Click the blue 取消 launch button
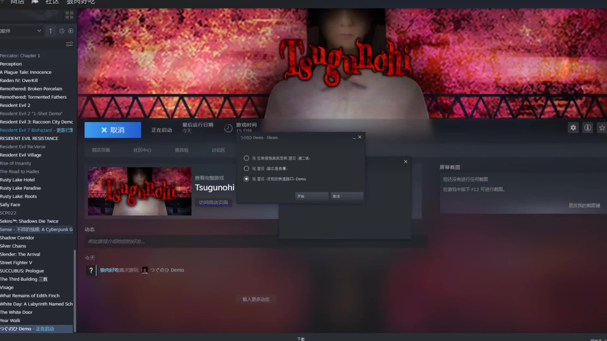 point(113,130)
